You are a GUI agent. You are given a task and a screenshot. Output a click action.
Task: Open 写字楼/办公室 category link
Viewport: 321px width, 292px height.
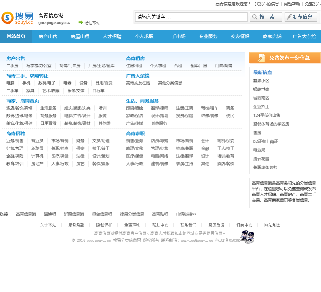(39, 66)
